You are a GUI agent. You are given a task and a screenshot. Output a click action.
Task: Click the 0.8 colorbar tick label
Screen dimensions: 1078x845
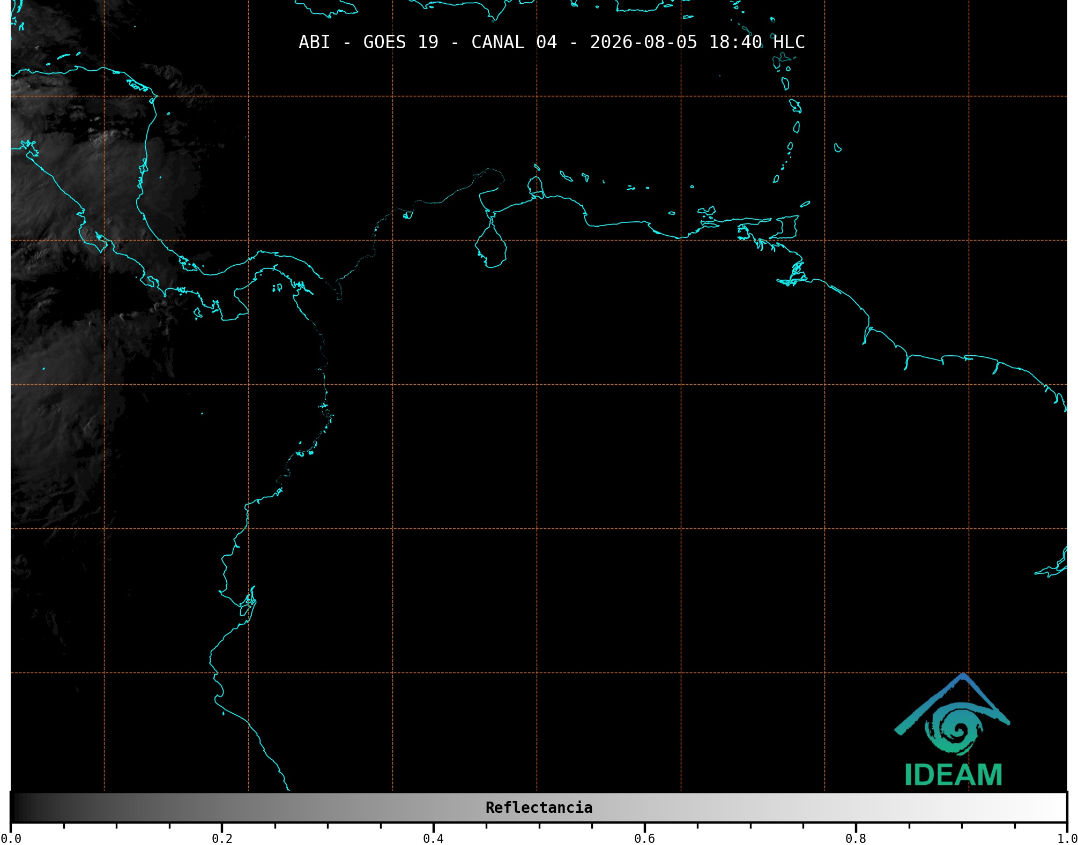856,839
